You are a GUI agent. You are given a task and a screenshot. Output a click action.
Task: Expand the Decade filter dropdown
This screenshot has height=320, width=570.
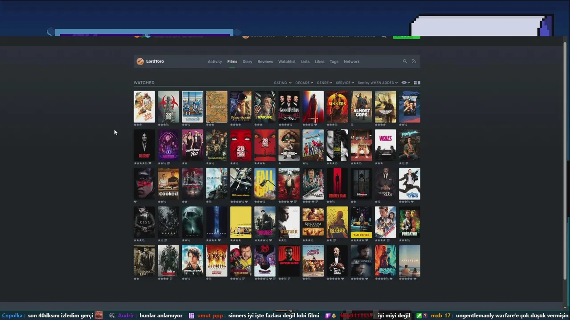[x=304, y=83]
